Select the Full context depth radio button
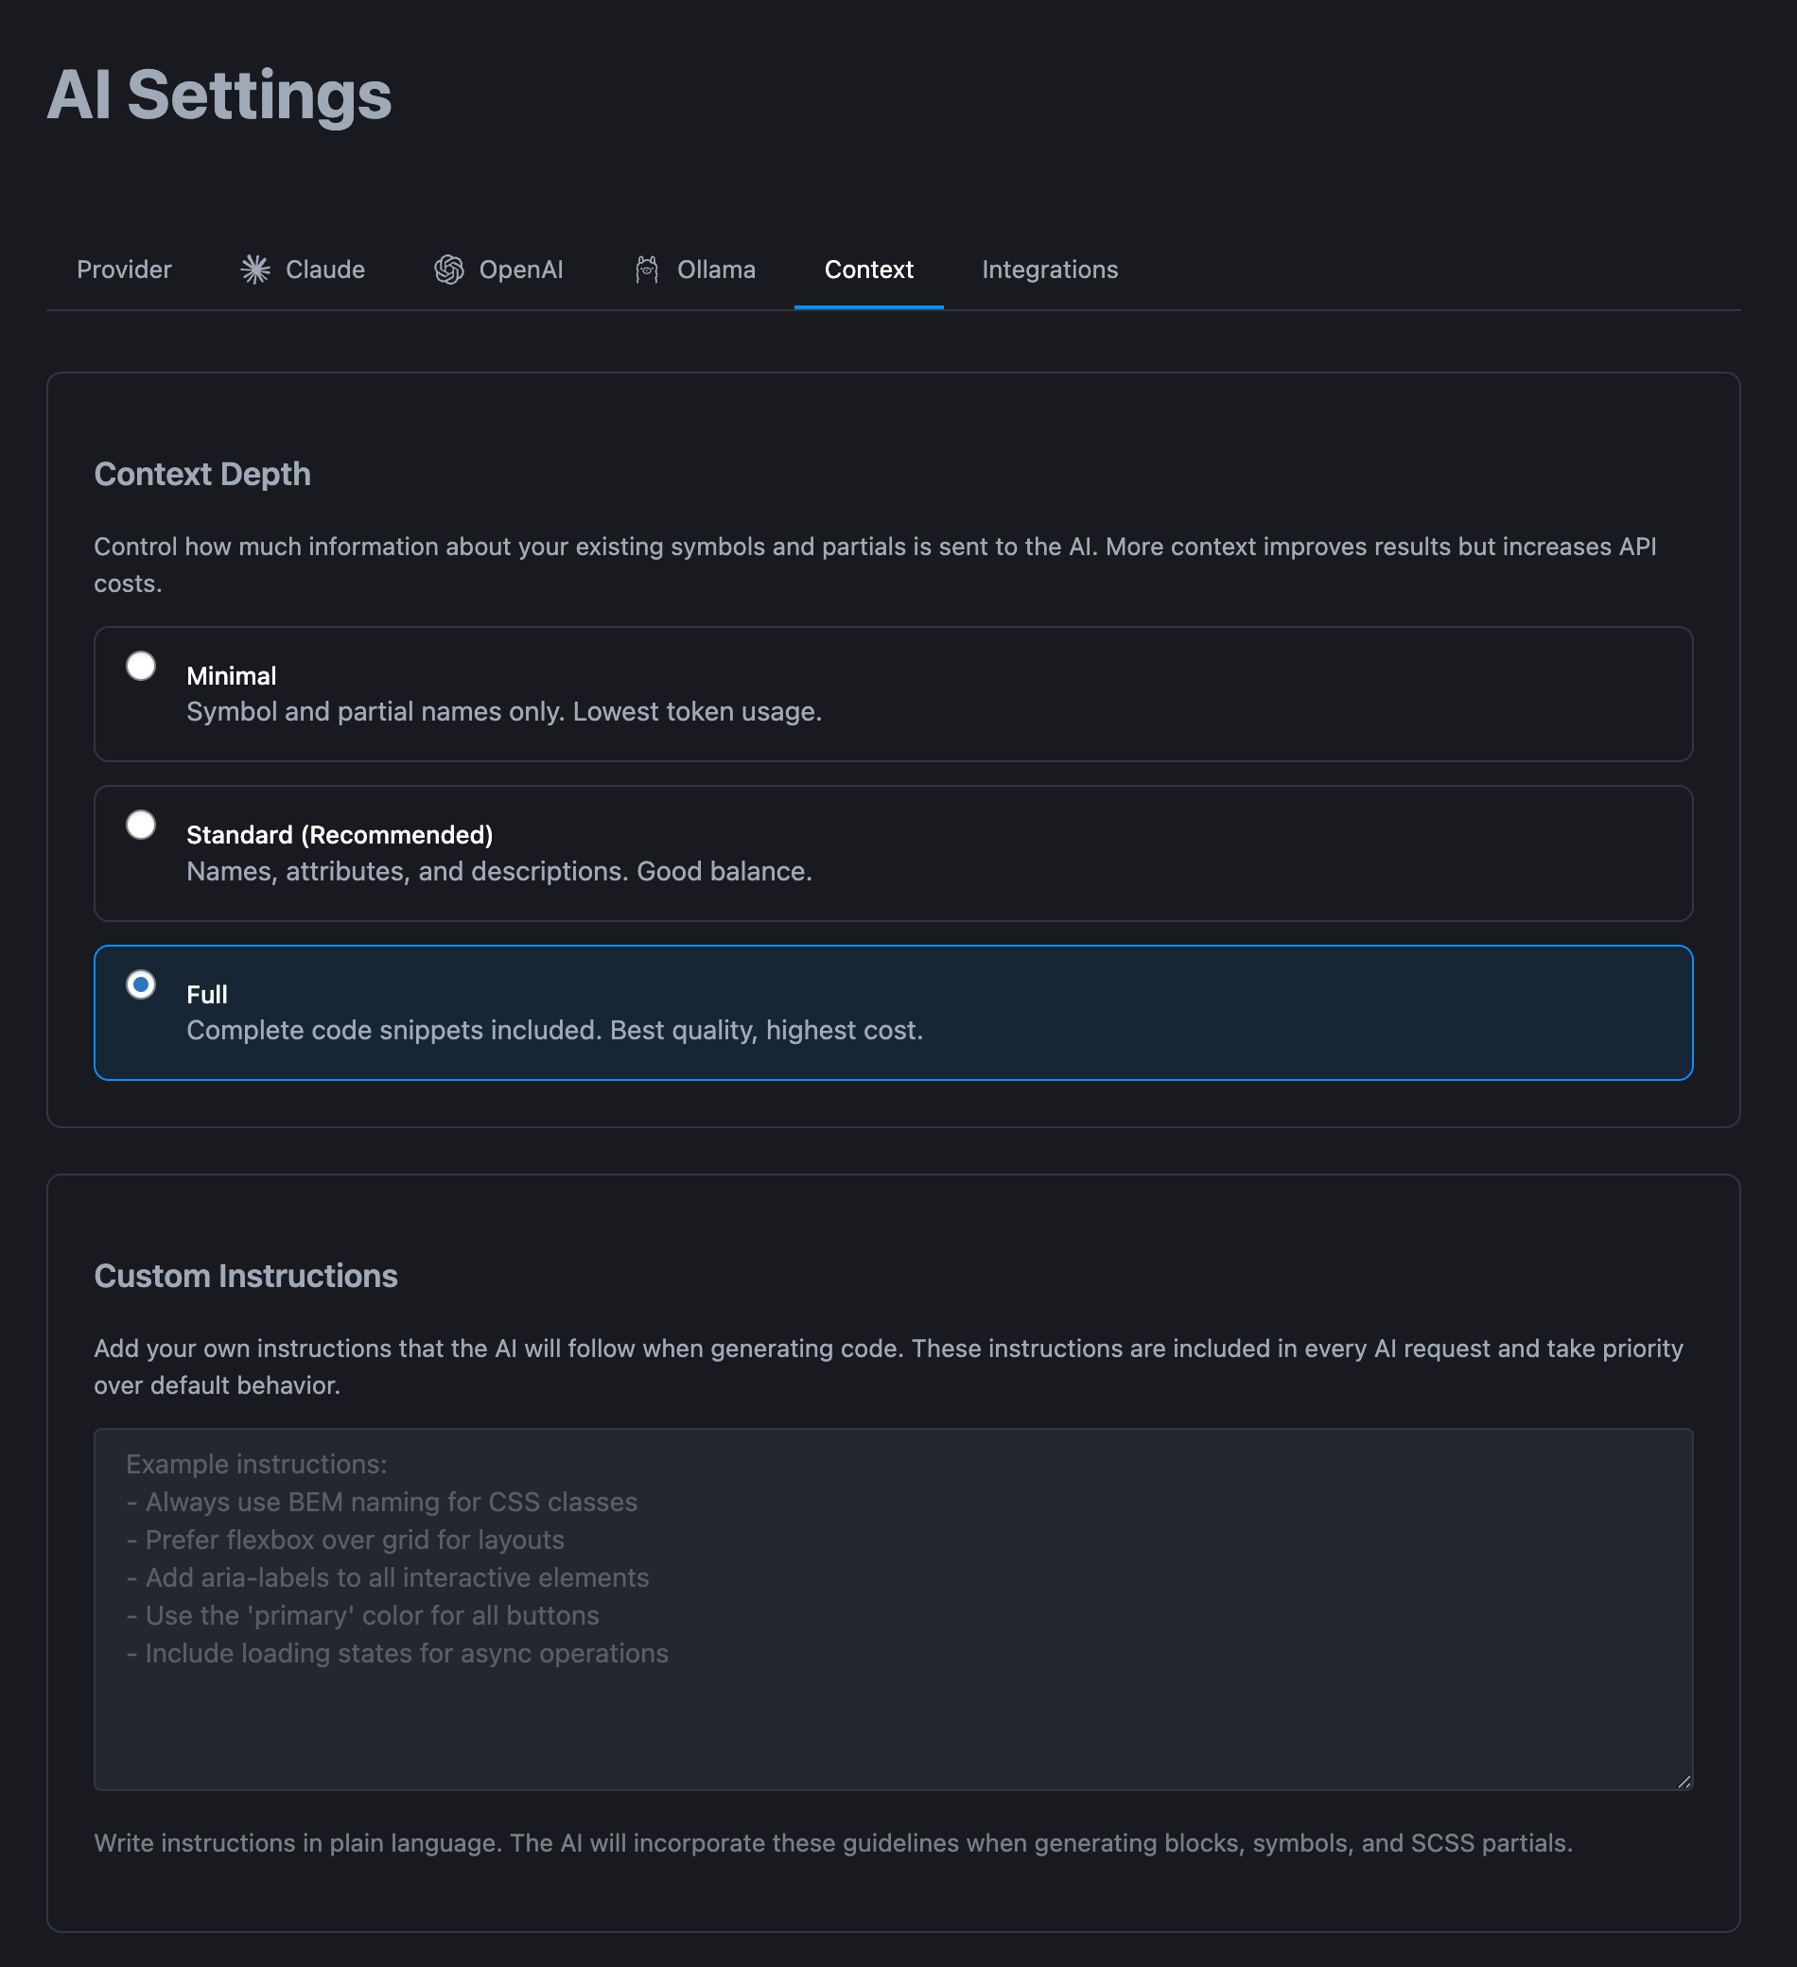This screenshot has width=1797, height=1967. coord(142,984)
